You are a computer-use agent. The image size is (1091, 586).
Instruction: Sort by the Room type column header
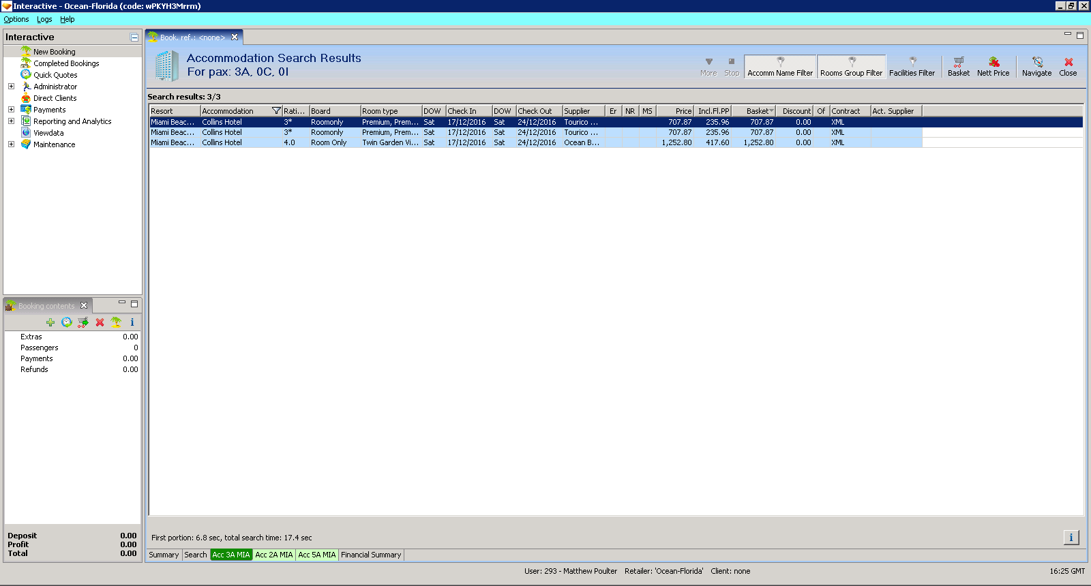tap(391, 111)
